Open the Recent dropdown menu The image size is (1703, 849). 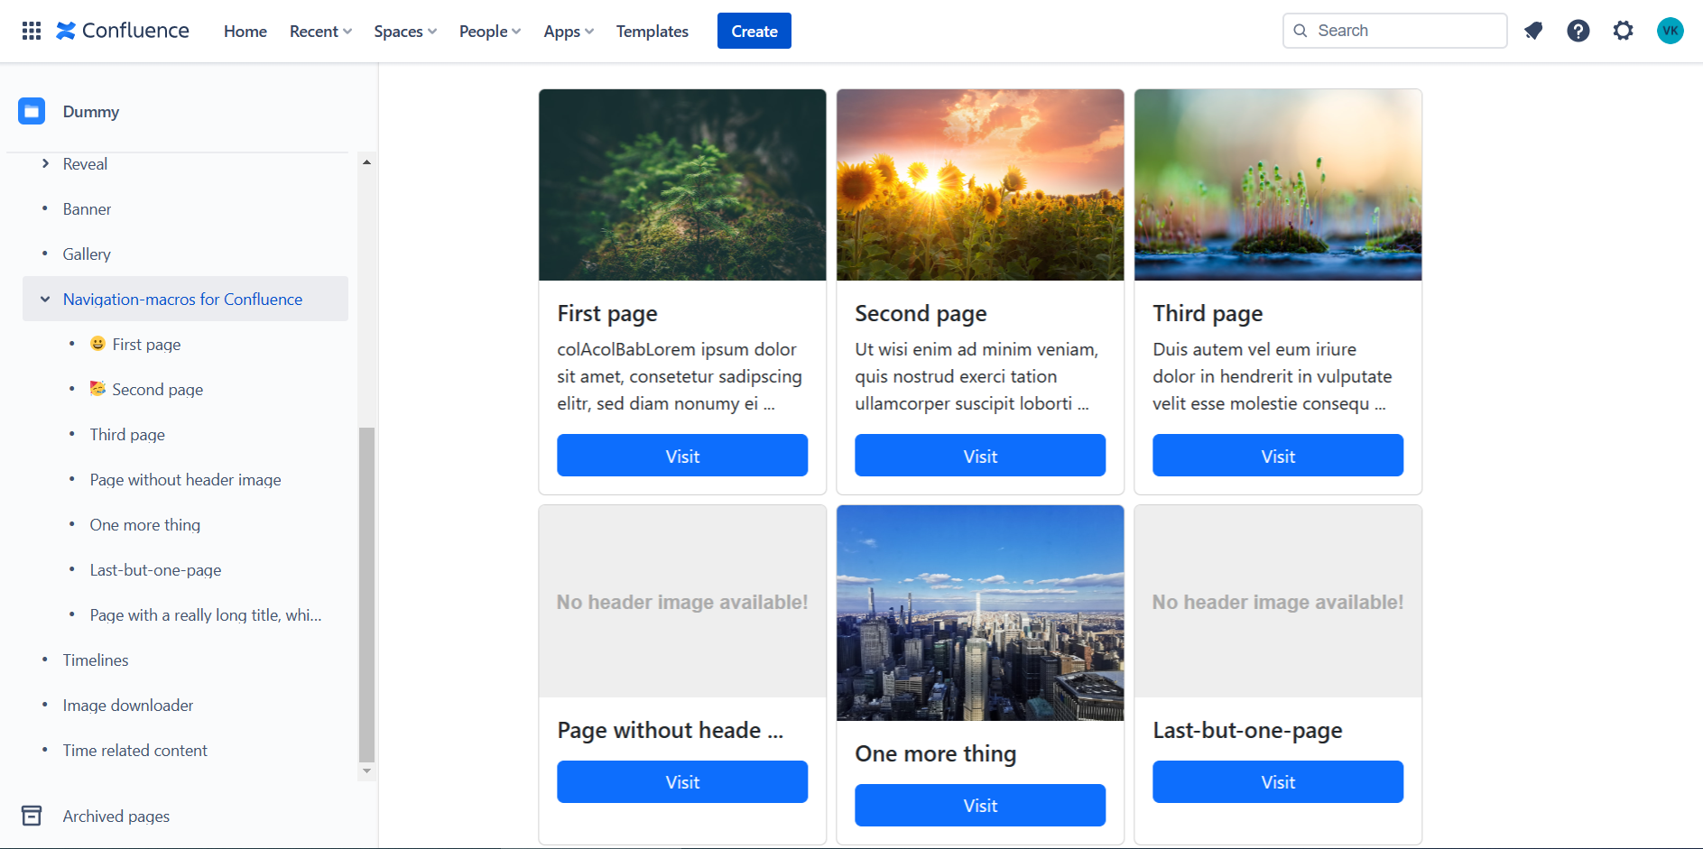pyautogui.click(x=320, y=31)
